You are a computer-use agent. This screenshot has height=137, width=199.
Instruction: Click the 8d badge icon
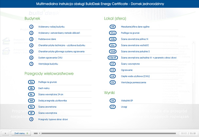point(31,101)
